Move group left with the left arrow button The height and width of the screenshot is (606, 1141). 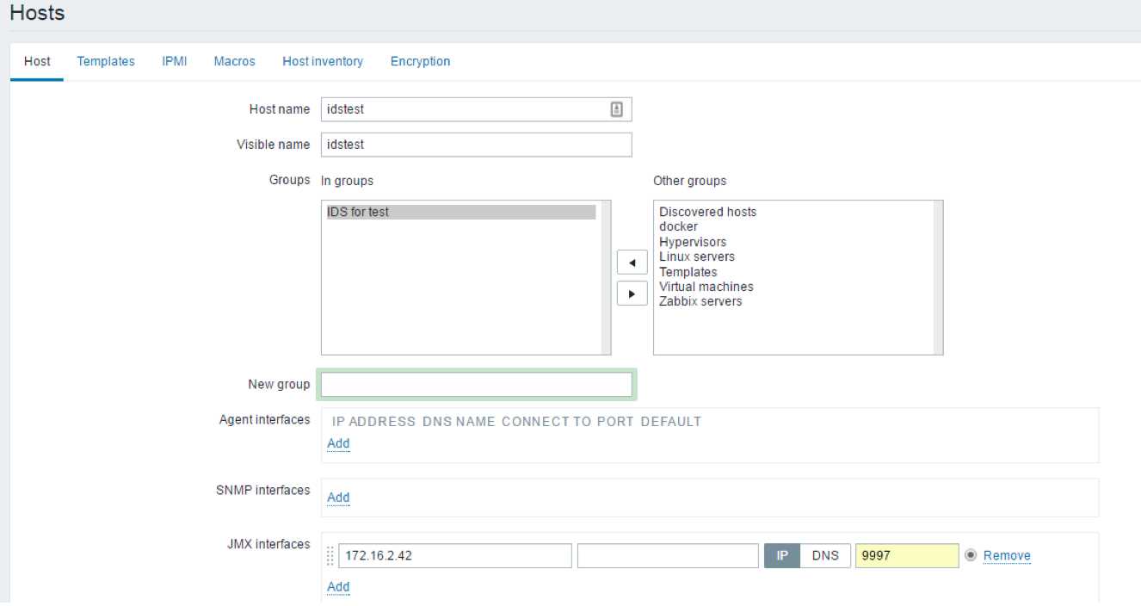pyautogui.click(x=632, y=263)
